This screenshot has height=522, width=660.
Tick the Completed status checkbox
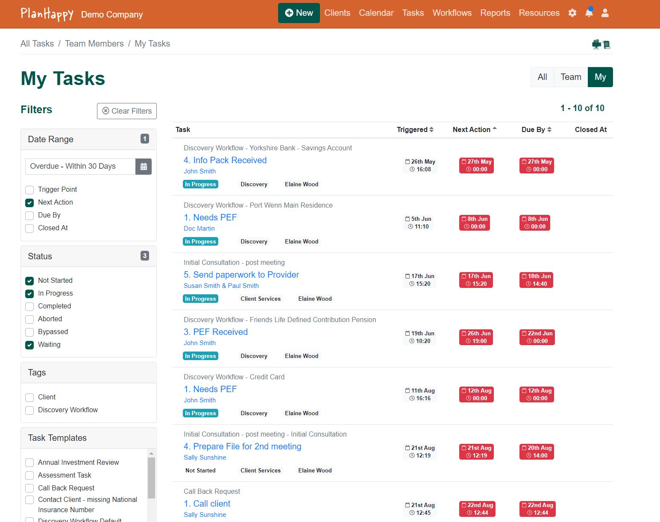pyautogui.click(x=29, y=307)
